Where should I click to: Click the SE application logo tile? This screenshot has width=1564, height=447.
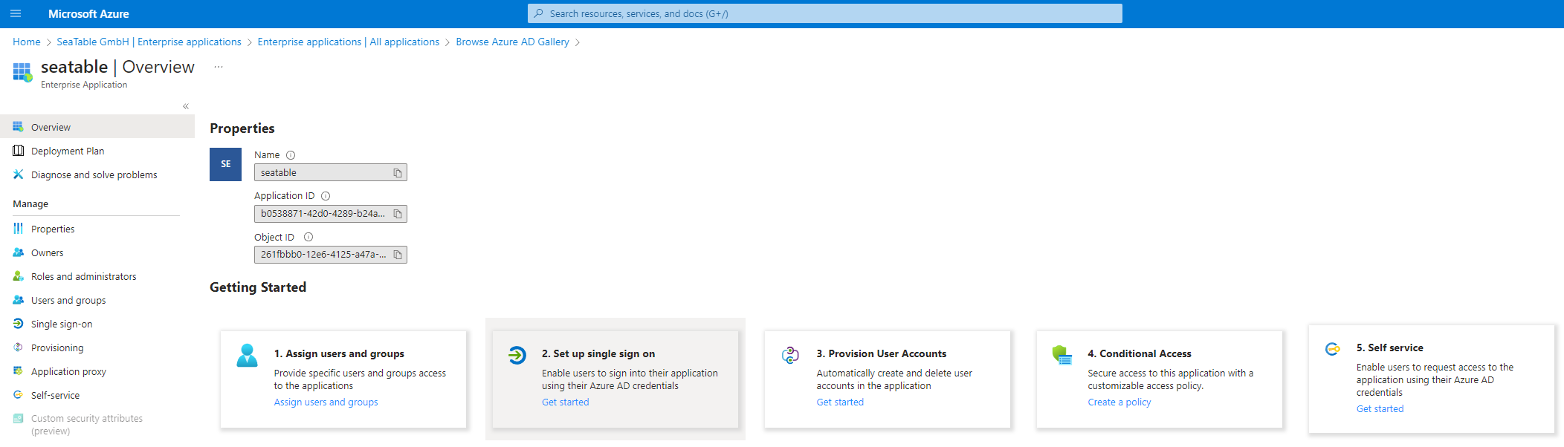(225, 164)
